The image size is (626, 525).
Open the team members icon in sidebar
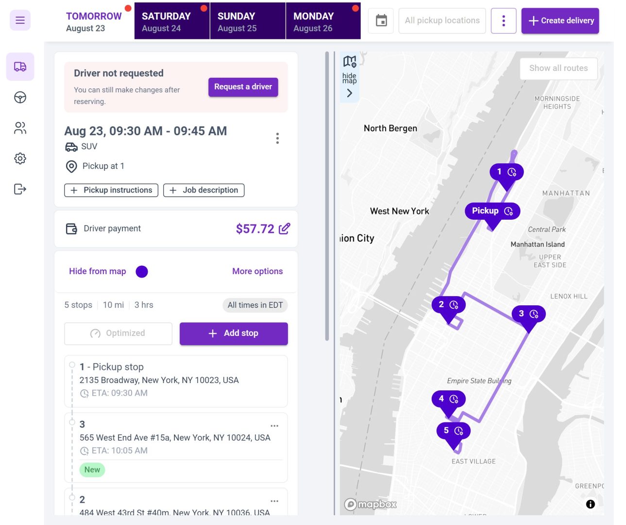(x=20, y=128)
